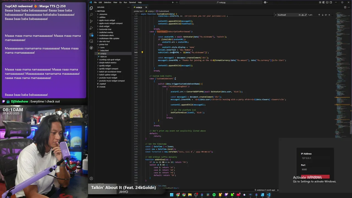Open the Copilot chat icon in title bar
Image resolution: width=352 pixels, height=198 pixels.
point(265,2)
